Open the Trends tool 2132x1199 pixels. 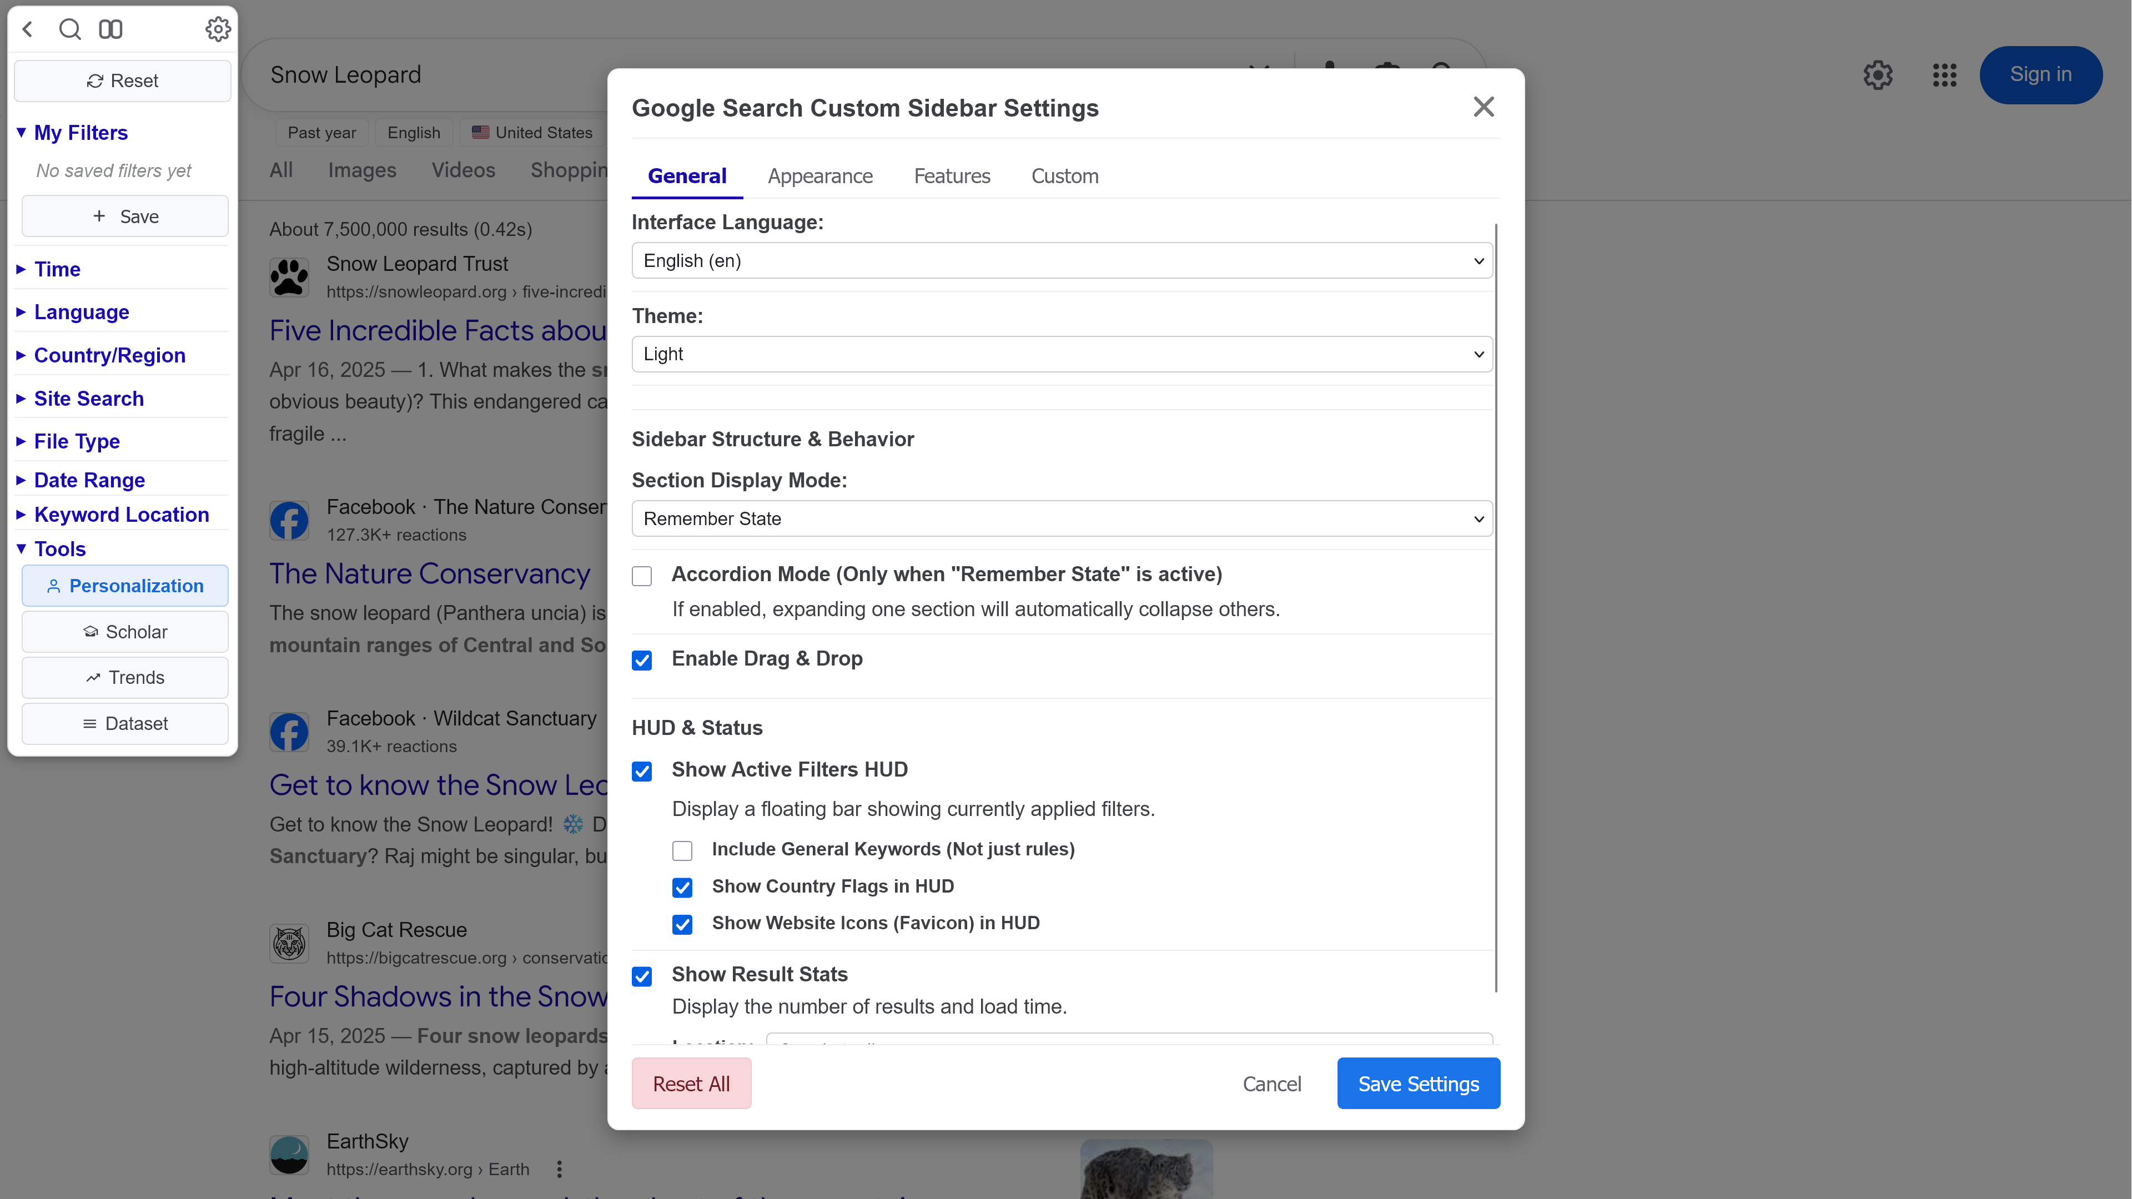coord(124,677)
